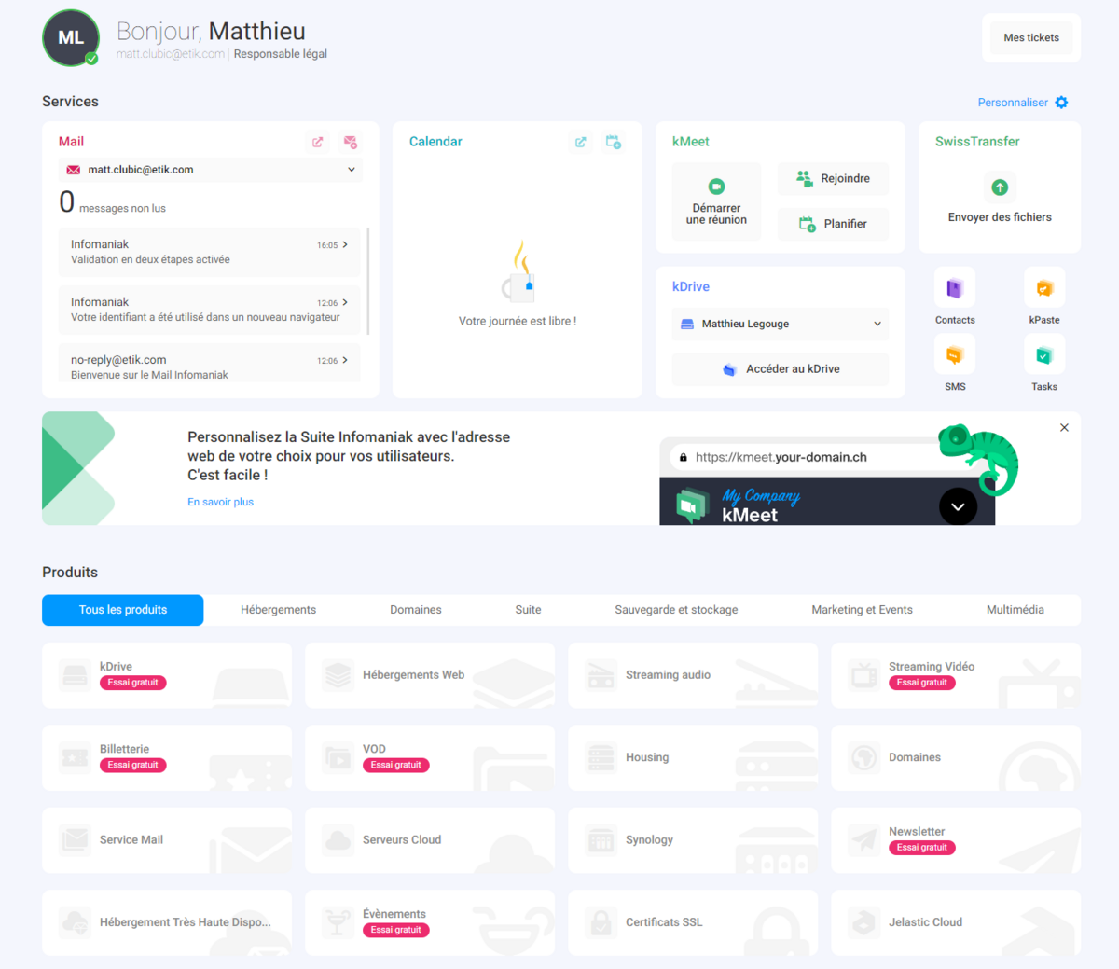Image resolution: width=1119 pixels, height=969 pixels.
Task: Open Mail in new window icon
Action: (318, 142)
